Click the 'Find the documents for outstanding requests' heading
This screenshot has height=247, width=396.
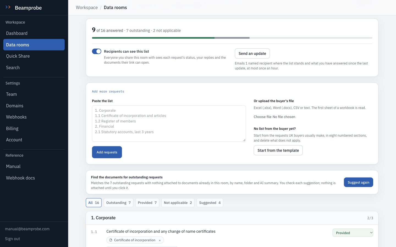coord(127,177)
